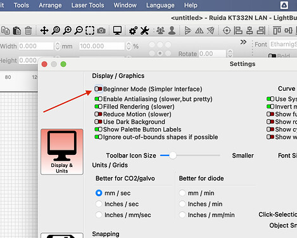The height and width of the screenshot is (238, 297).
Task: Select the Display & Units settings page
Action: [x=62, y=152]
